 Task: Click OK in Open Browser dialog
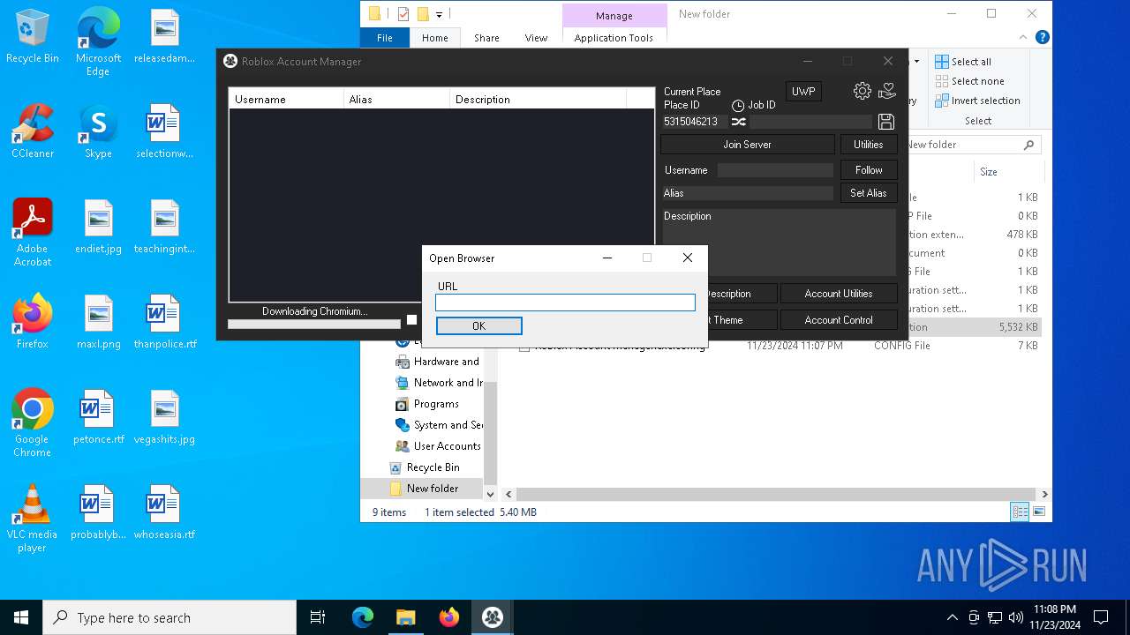pos(479,325)
